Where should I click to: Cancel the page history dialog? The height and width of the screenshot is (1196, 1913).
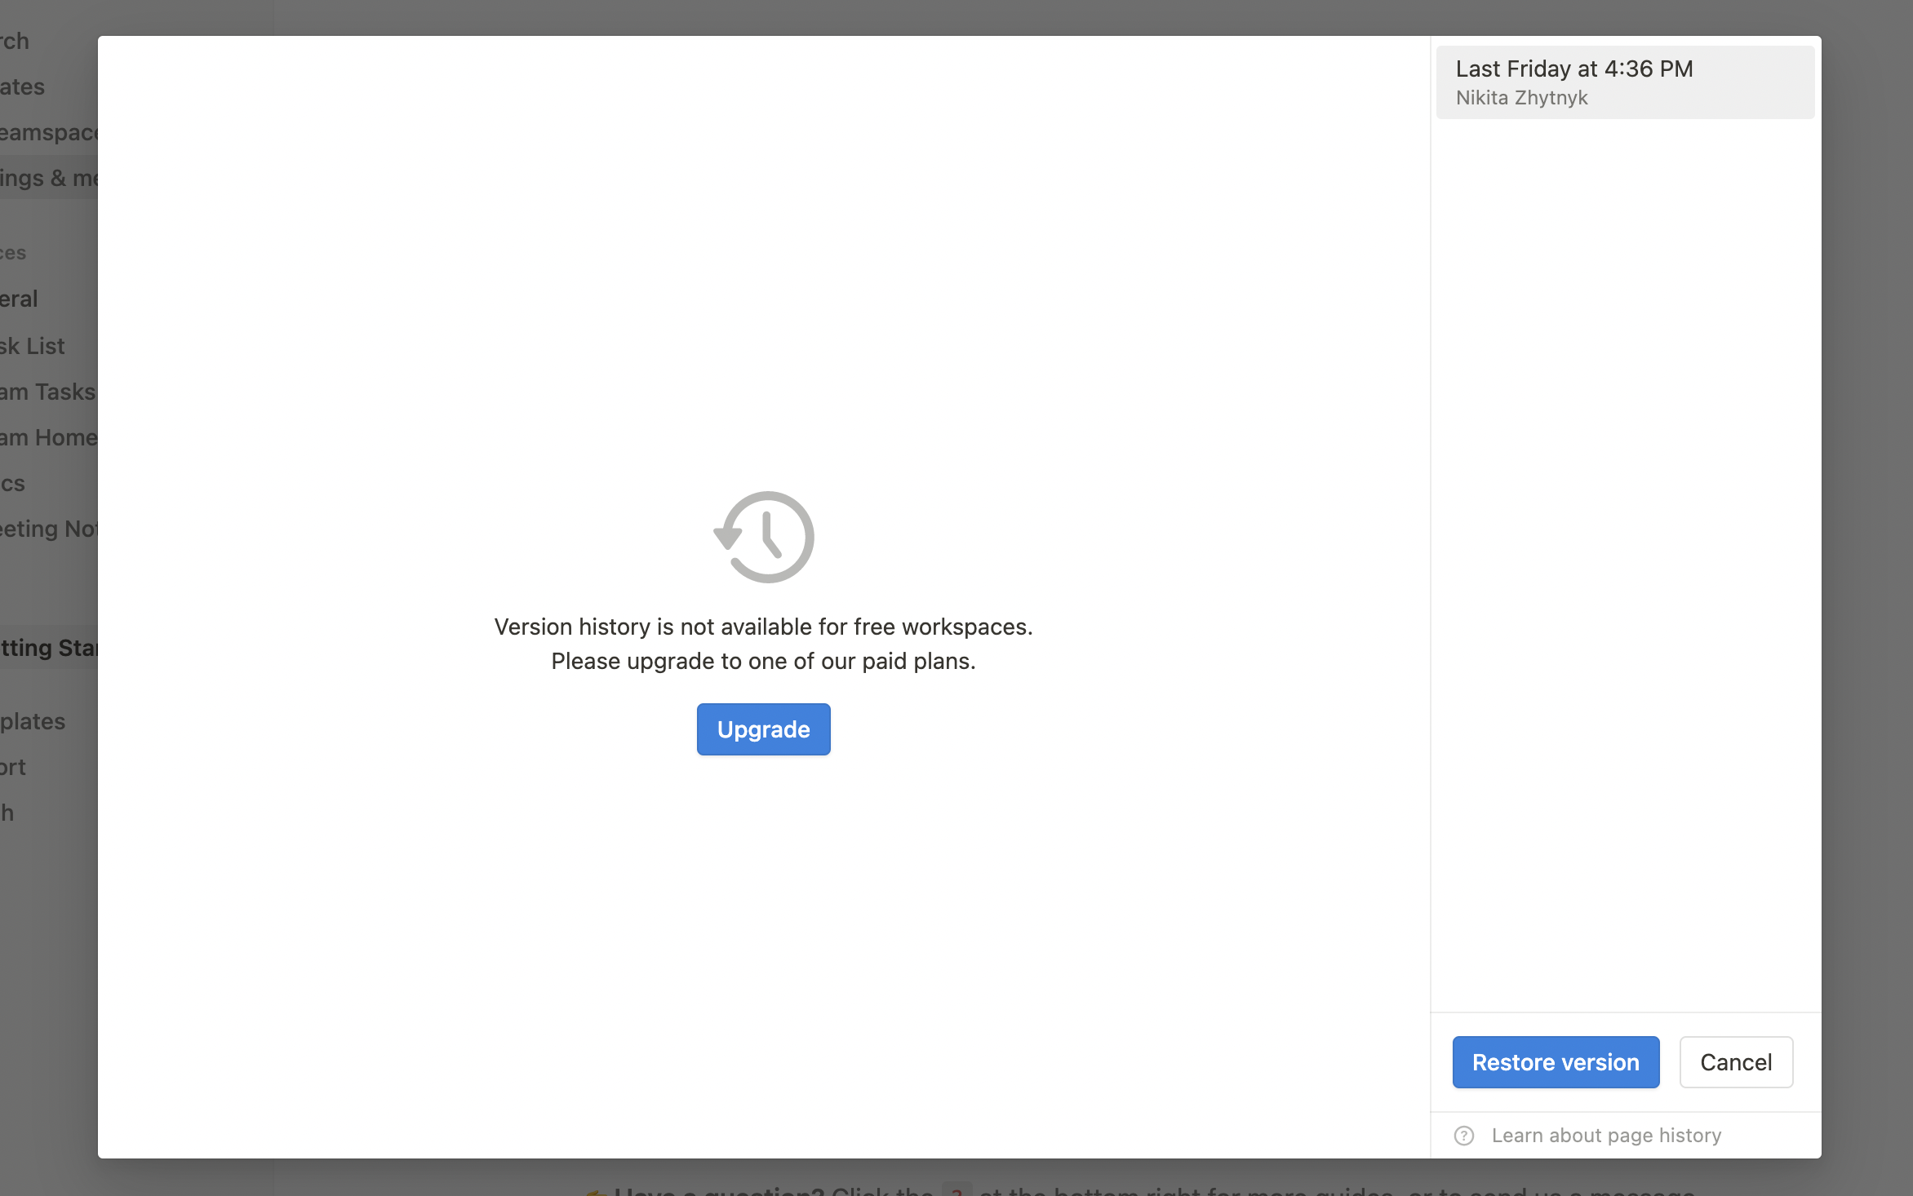pos(1736,1062)
